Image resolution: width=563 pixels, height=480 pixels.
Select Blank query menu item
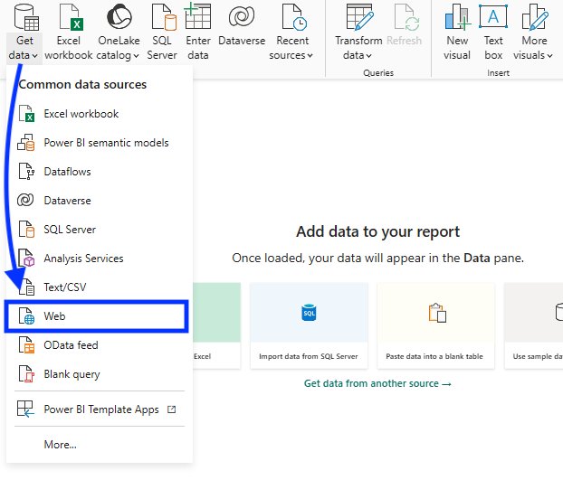[x=100, y=374]
